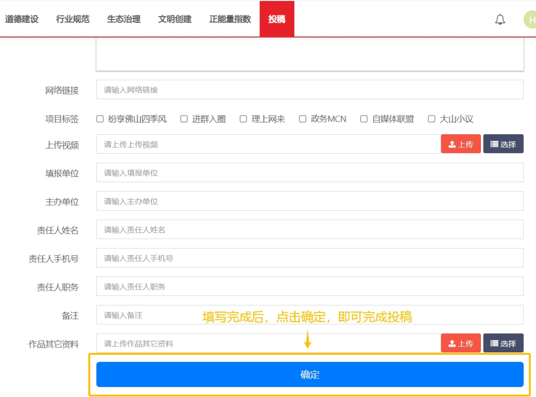536x397 pixels.
Task: Focus the 责任人职务 input field
Action: coord(310,286)
